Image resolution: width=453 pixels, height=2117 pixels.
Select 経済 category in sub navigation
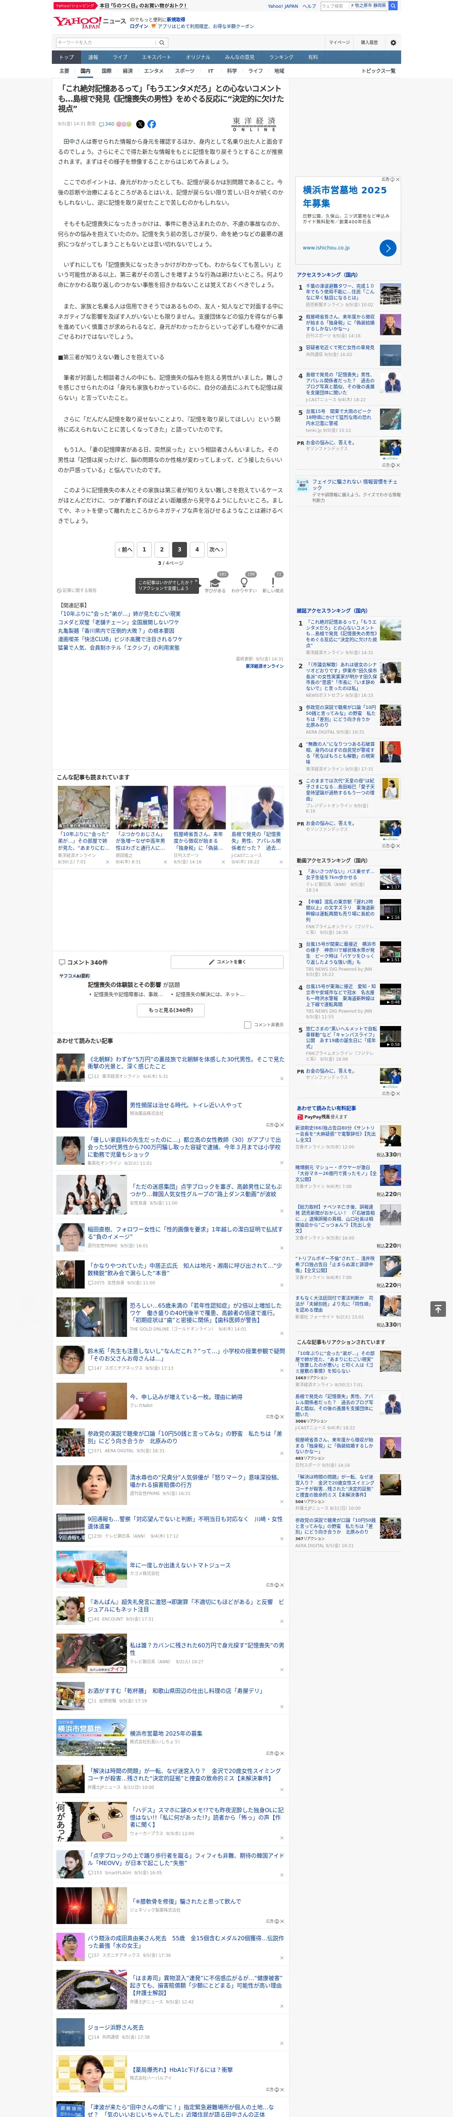click(127, 71)
